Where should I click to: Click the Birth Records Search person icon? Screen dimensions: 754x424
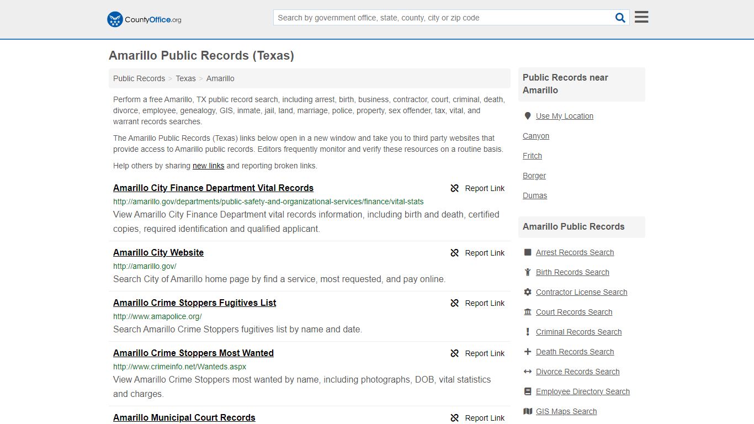coord(528,272)
